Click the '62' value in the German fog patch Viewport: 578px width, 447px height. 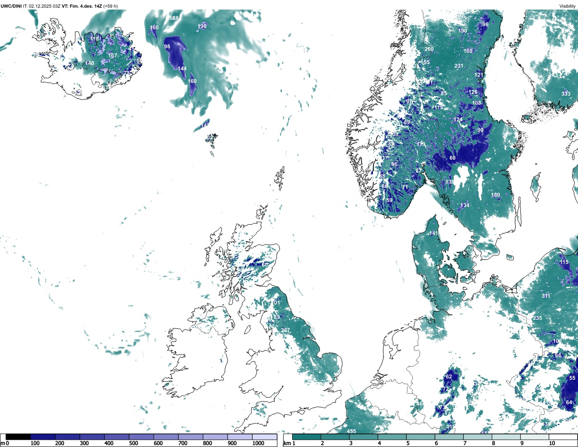tap(449, 377)
